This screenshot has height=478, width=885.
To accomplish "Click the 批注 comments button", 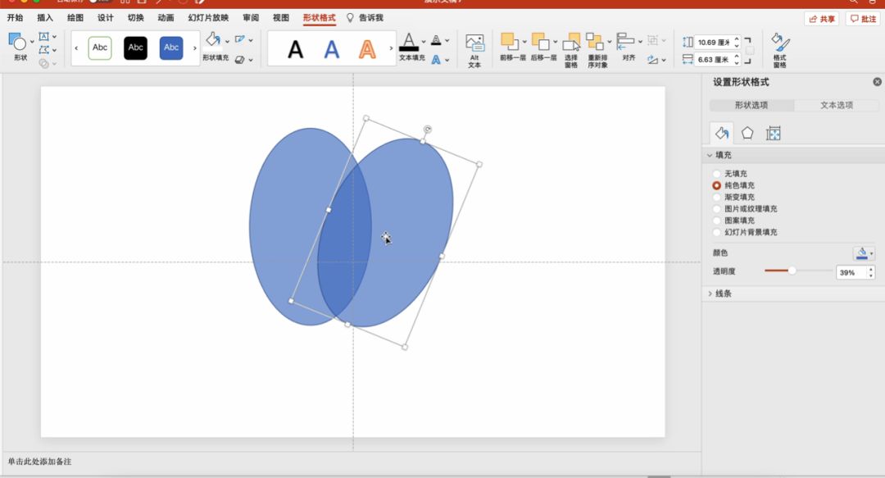I will [864, 19].
